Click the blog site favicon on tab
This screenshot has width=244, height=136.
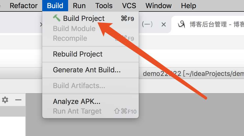click(181, 24)
